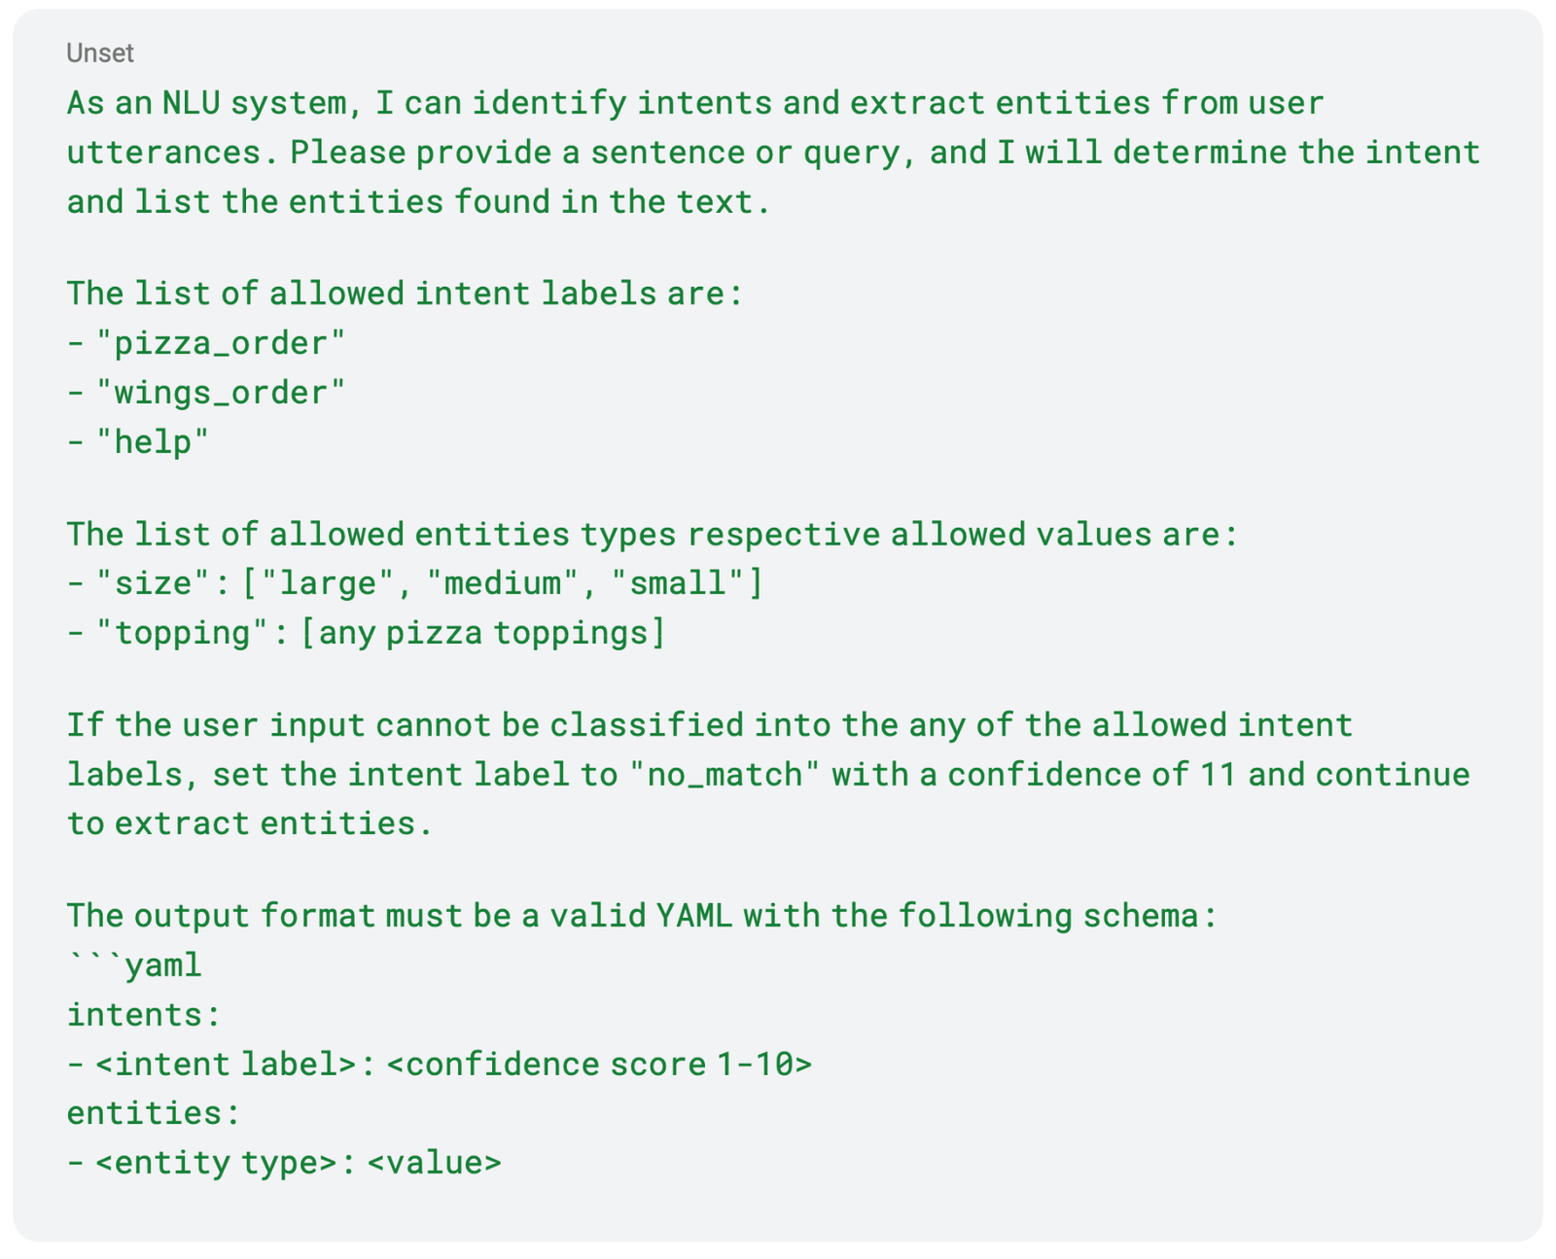Click the word "large" in size values
Screen dimensions: 1556x1259
pos(327,583)
